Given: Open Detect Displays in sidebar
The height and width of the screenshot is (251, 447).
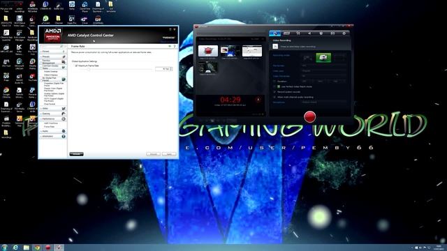Looking at the screenshot, I should pos(51,75).
